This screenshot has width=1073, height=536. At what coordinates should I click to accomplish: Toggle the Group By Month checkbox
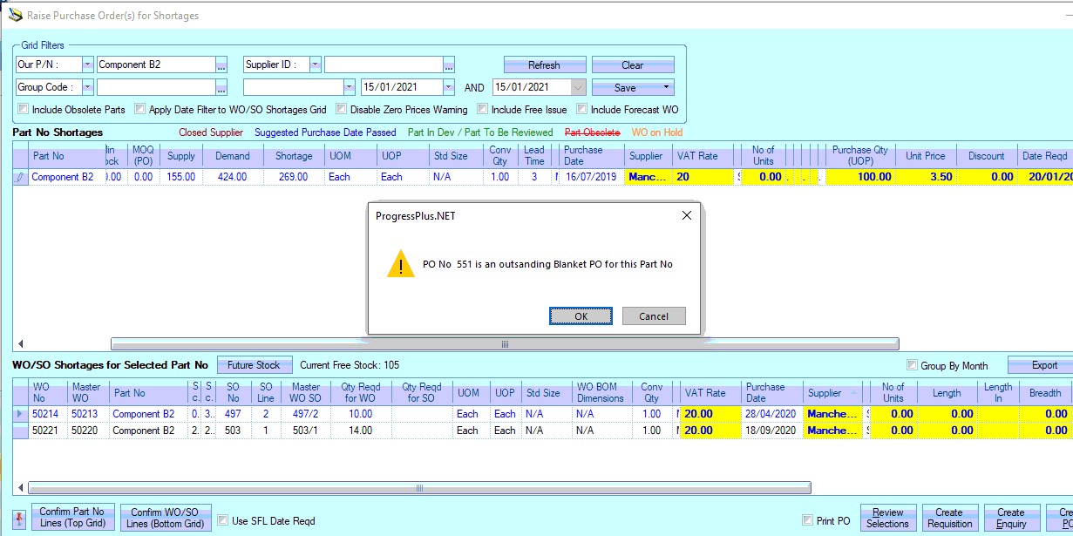[x=912, y=365]
